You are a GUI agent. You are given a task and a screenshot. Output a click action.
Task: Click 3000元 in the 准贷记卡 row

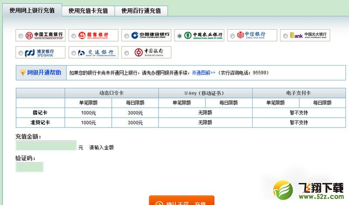(135, 123)
